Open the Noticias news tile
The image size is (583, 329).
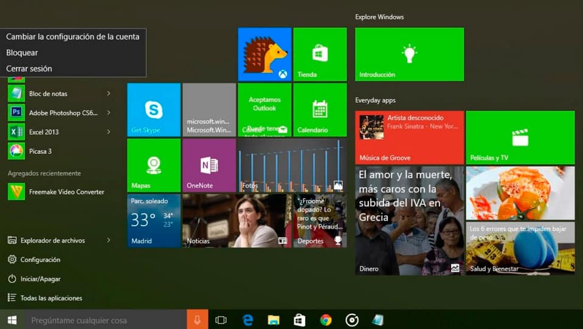click(x=237, y=221)
